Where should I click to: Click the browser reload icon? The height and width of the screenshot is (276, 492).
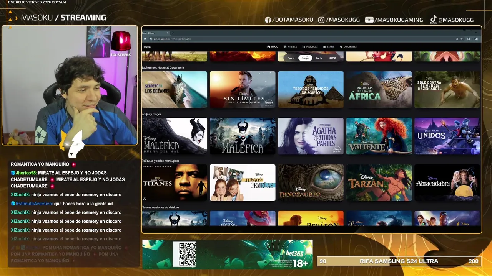[x=145, y=39]
